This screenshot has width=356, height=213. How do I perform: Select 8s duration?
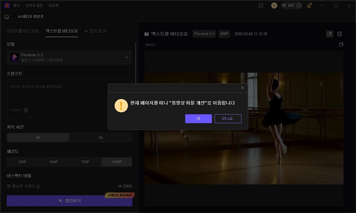pyautogui.click(x=101, y=138)
